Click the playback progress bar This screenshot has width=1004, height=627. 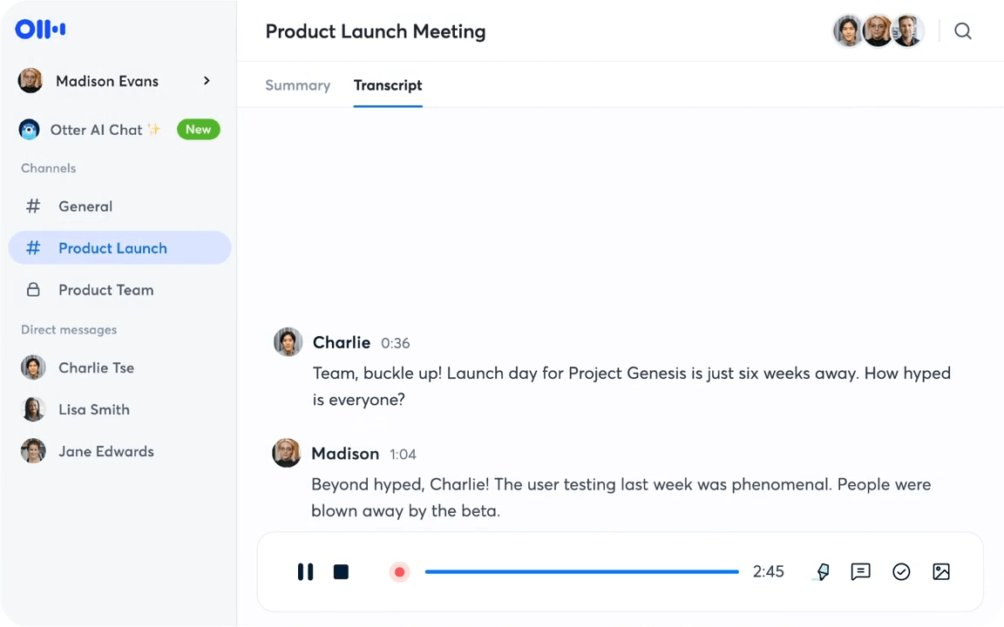click(581, 572)
